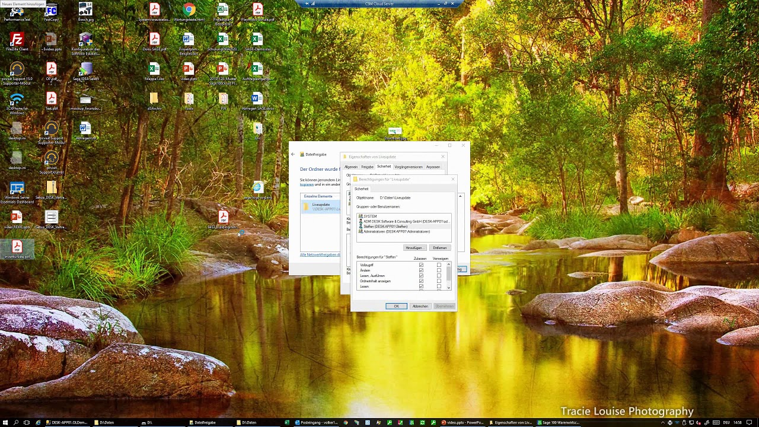Select the Playmobil Schule.pdf icon
This screenshot has width=759, height=427.
tap(257, 12)
